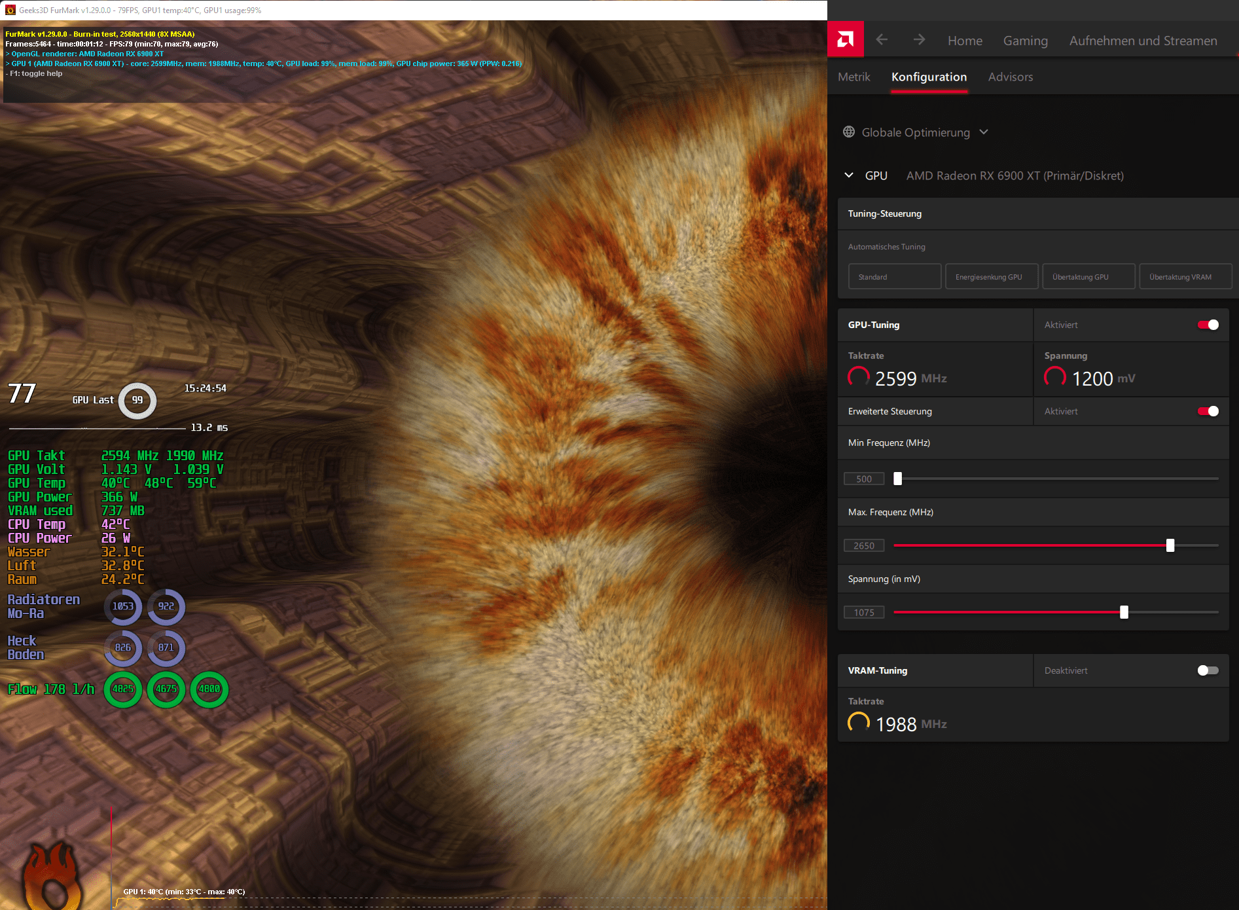
Task: Click the radiator fan gauge 922
Action: tap(166, 606)
